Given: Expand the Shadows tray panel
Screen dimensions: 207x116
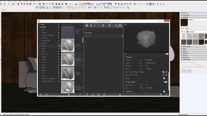Looking at the screenshot, I should tap(194, 53).
